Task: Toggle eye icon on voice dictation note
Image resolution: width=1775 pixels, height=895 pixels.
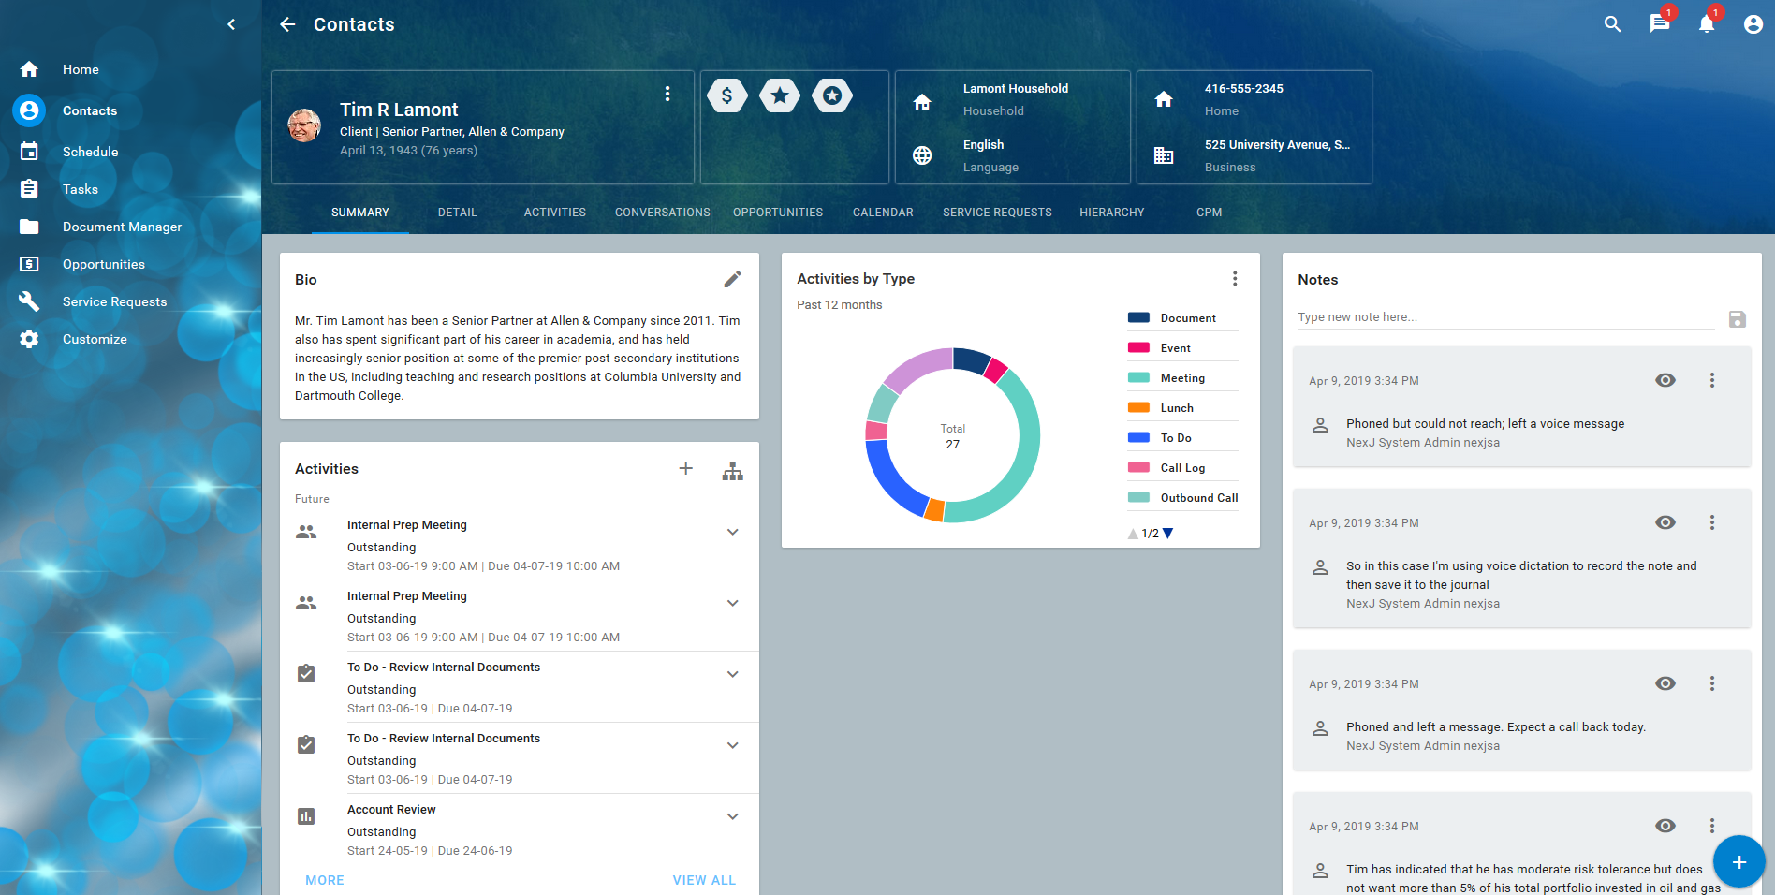Action: [x=1665, y=522]
